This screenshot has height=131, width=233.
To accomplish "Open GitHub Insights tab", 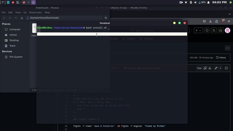I will (x=129, y=39).
